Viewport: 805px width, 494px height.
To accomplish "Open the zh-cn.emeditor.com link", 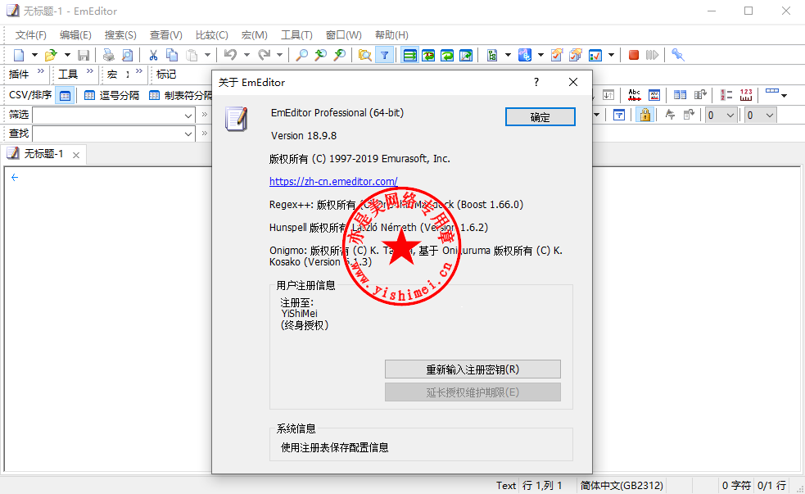I will (333, 181).
